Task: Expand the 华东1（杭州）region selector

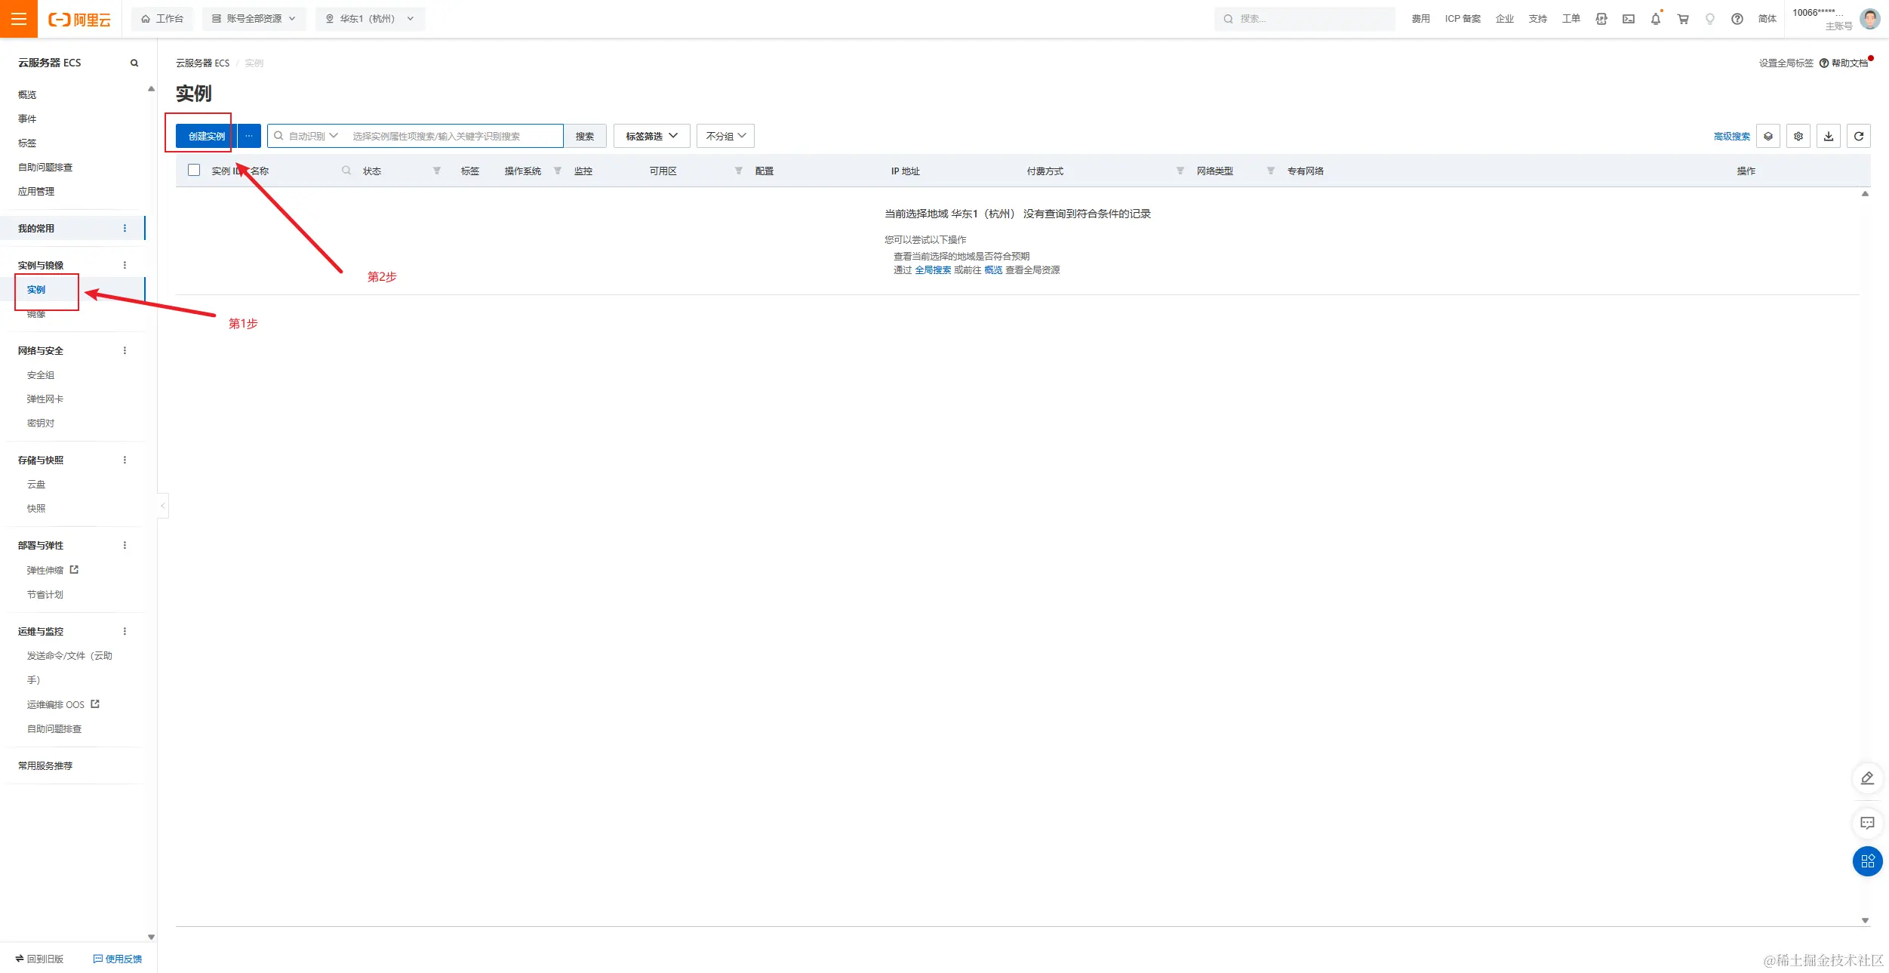Action: (x=370, y=19)
